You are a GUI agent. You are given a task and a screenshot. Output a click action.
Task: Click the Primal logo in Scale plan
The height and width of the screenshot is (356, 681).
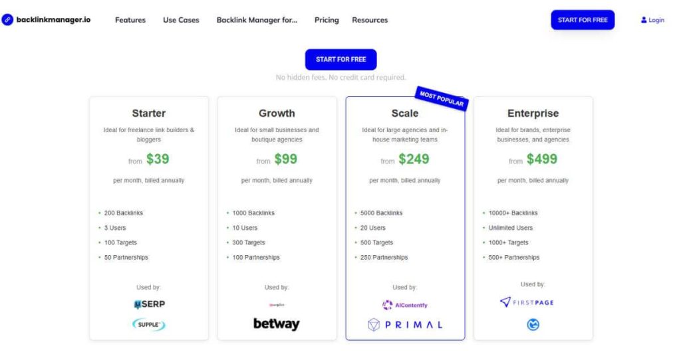pyautogui.click(x=405, y=325)
